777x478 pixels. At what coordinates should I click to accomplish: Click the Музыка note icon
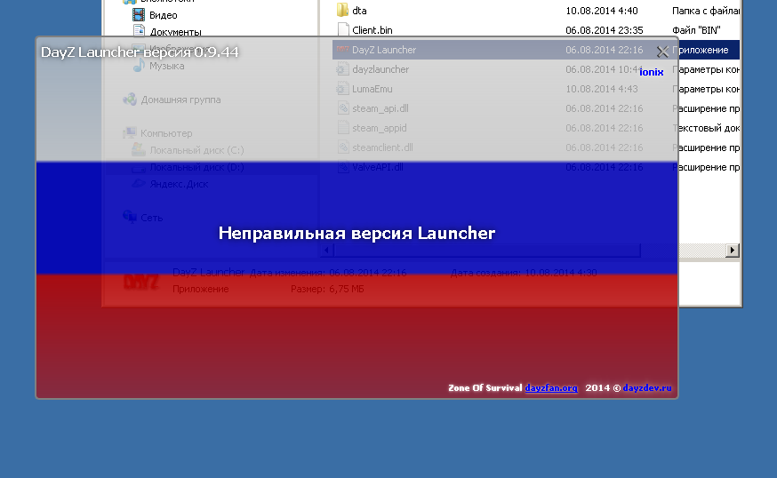139,66
